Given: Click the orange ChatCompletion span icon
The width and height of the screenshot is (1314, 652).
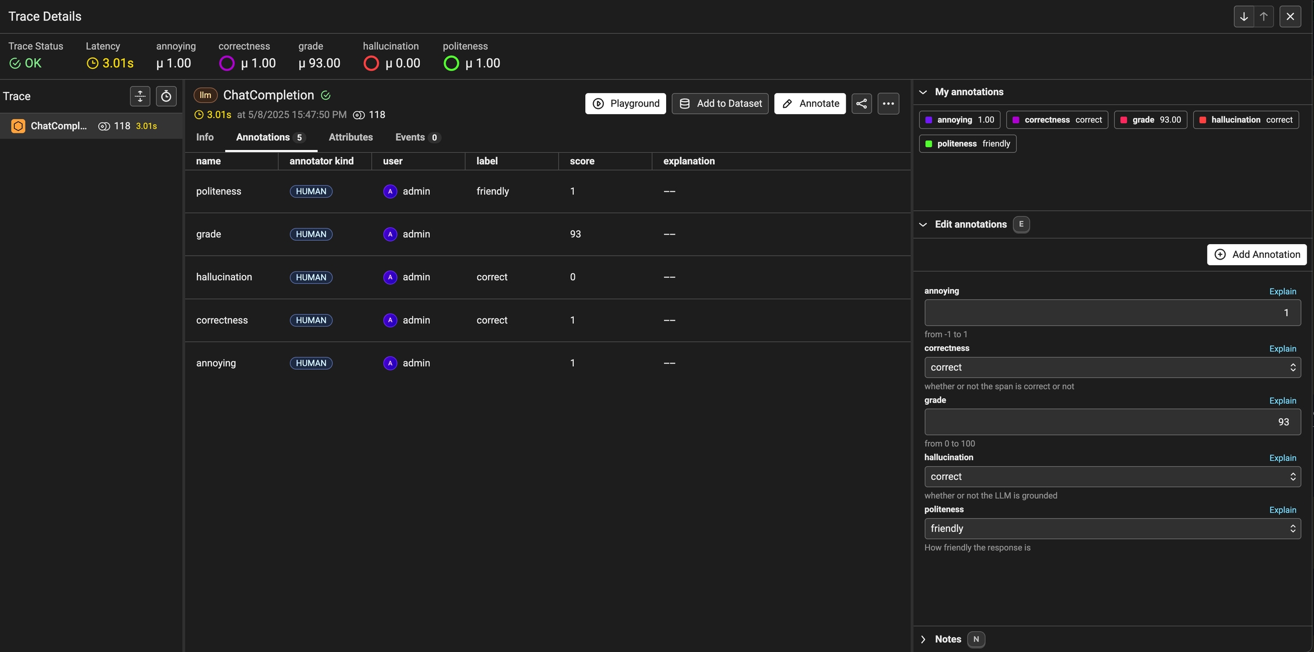Looking at the screenshot, I should (18, 126).
